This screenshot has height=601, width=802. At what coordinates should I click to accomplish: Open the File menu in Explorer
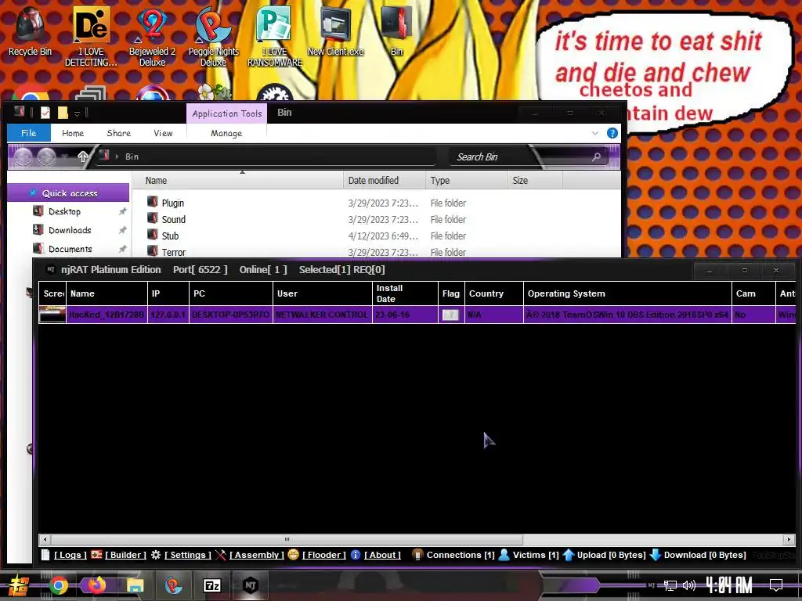[29, 133]
